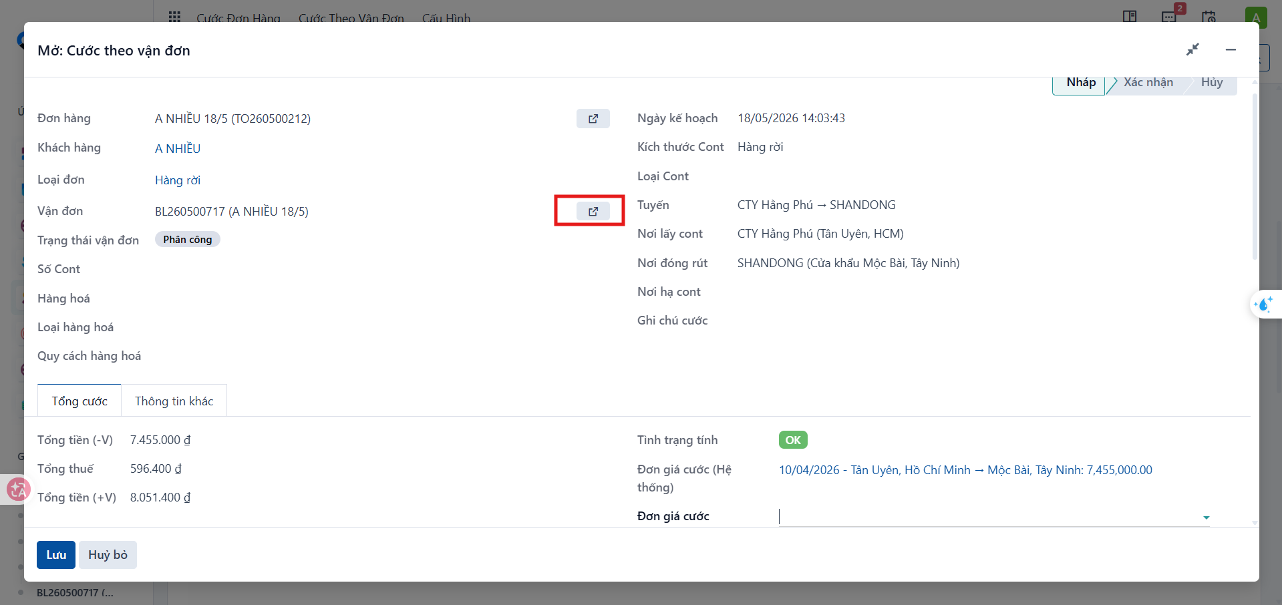Screen dimensions: 1282x605
Task: Save the record with the Lưu button
Action: [56, 555]
